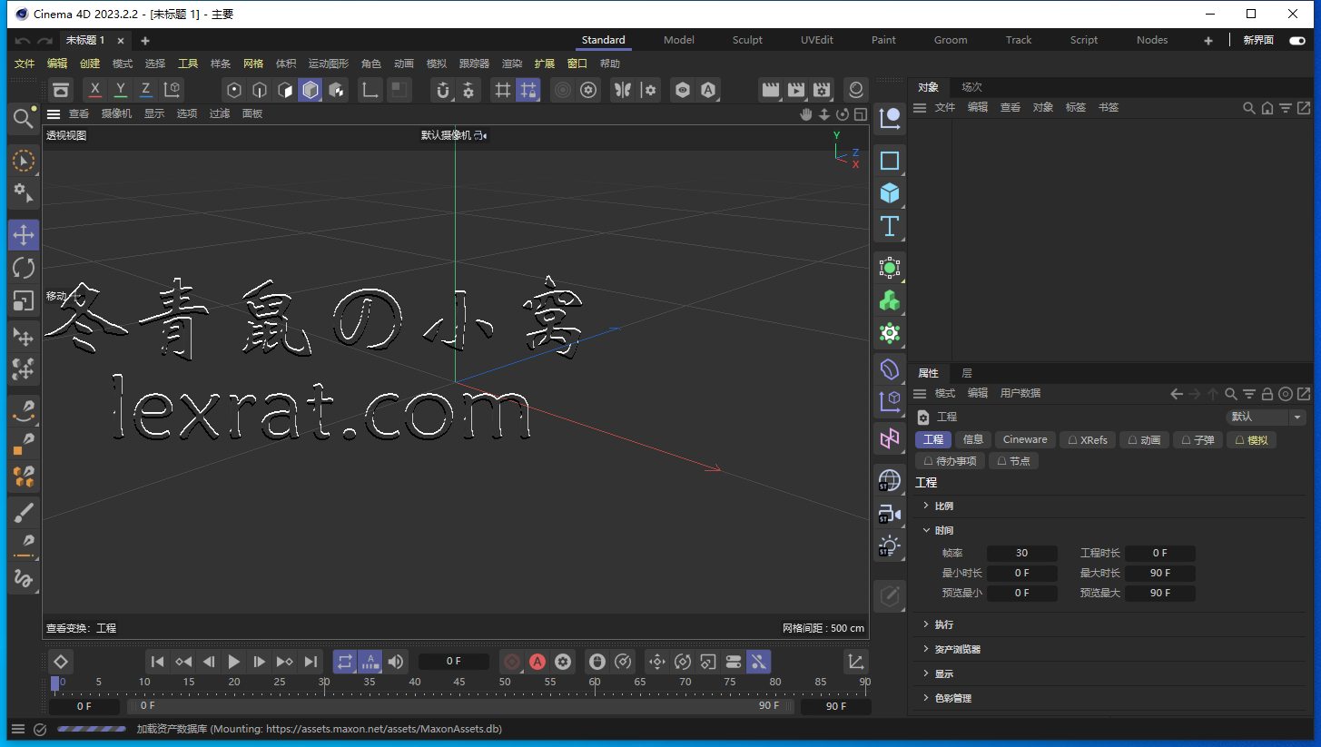Image resolution: width=1321 pixels, height=747 pixels.
Task: Open the 动画 project button
Action: coord(1144,439)
